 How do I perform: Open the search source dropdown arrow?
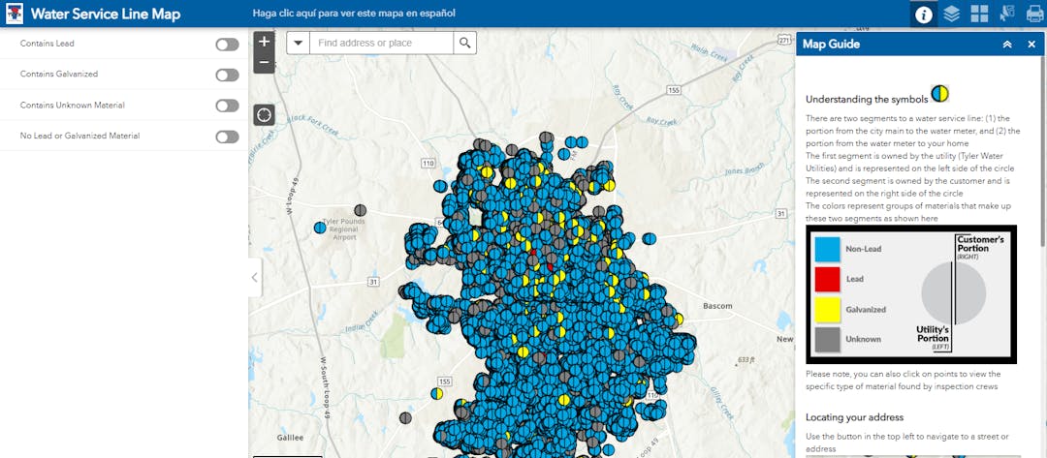(x=298, y=43)
